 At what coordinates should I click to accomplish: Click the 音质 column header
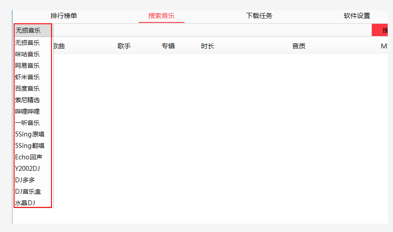click(x=299, y=46)
